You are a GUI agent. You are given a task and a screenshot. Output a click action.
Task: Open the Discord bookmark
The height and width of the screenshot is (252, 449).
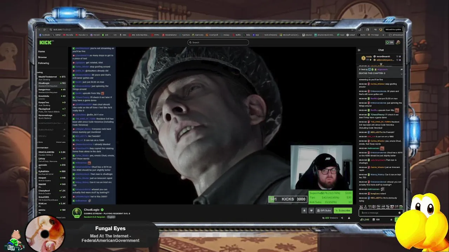pyautogui.click(x=95, y=35)
